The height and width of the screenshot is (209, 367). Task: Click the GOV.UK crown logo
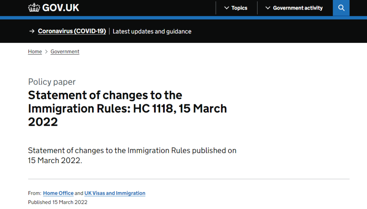(34, 8)
